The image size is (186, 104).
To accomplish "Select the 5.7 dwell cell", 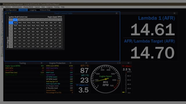I will click(56, 31).
